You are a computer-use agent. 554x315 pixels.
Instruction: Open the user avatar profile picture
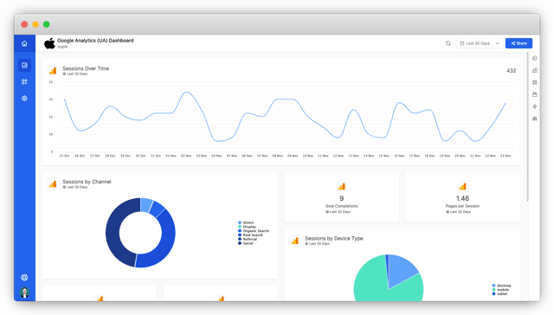(x=24, y=292)
